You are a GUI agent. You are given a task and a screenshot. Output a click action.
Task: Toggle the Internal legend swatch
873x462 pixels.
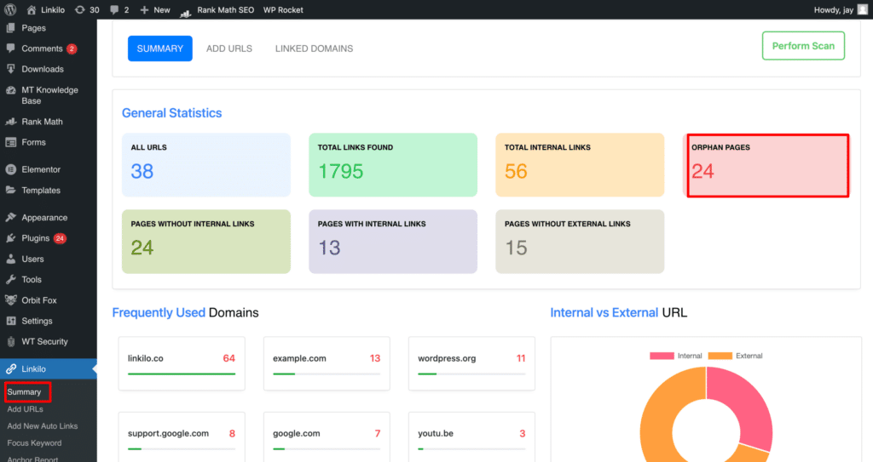click(662, 356)
